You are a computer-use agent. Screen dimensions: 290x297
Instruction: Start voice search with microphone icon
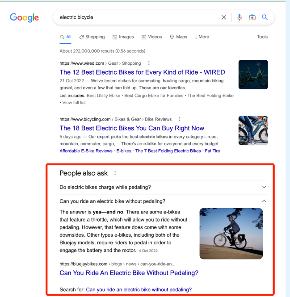(240, 17)
